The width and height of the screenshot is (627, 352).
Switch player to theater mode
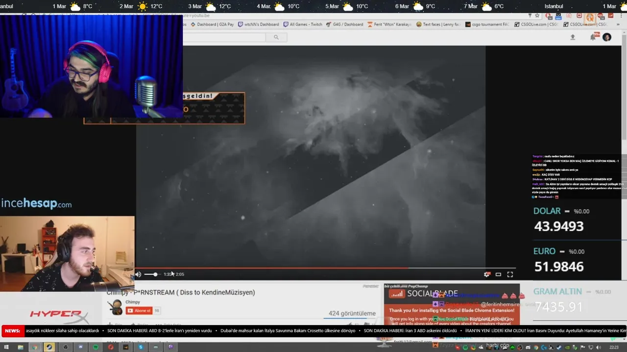(498, 274)
